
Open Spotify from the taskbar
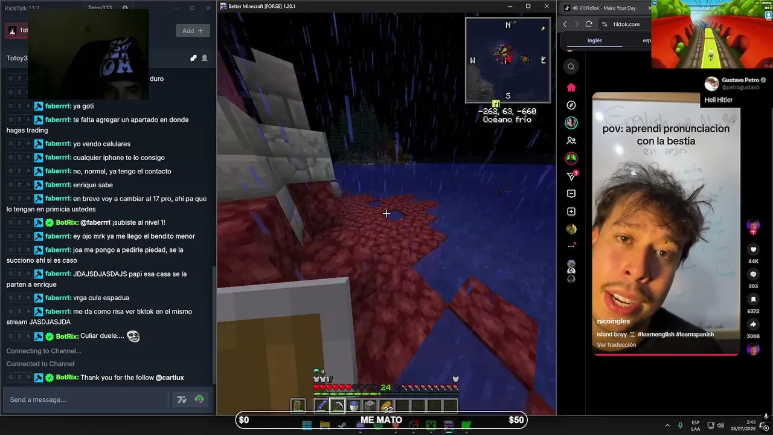tap(378, 425)
